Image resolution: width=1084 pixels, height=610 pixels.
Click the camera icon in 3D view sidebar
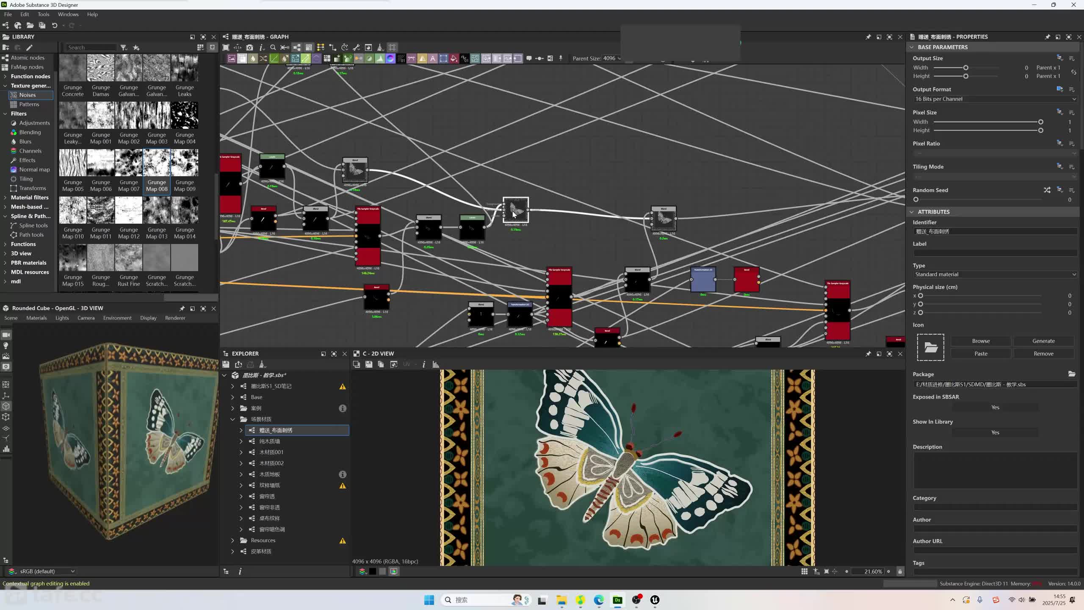[x=6, y=335]
